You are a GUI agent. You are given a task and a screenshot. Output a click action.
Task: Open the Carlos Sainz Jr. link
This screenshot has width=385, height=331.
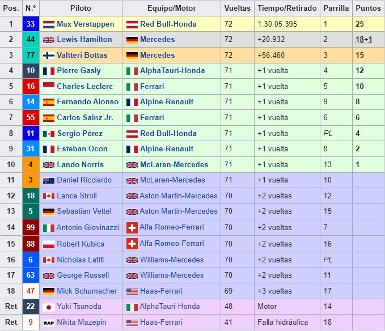click(x=85, y=117)
